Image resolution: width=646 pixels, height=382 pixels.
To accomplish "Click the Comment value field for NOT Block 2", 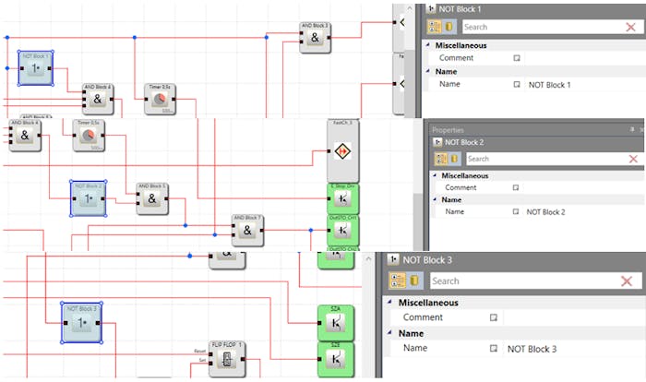I will click(584, 187).
